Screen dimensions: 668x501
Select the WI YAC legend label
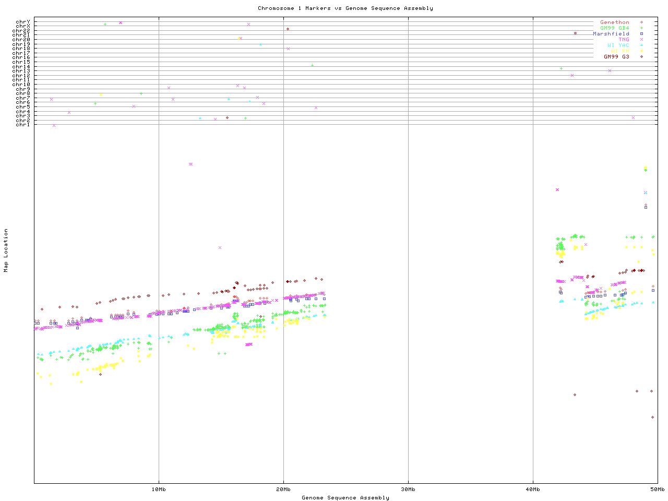click(618, 45)
